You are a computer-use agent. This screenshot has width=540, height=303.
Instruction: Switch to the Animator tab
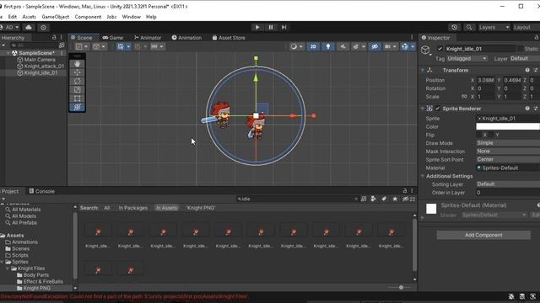(148, 38)
